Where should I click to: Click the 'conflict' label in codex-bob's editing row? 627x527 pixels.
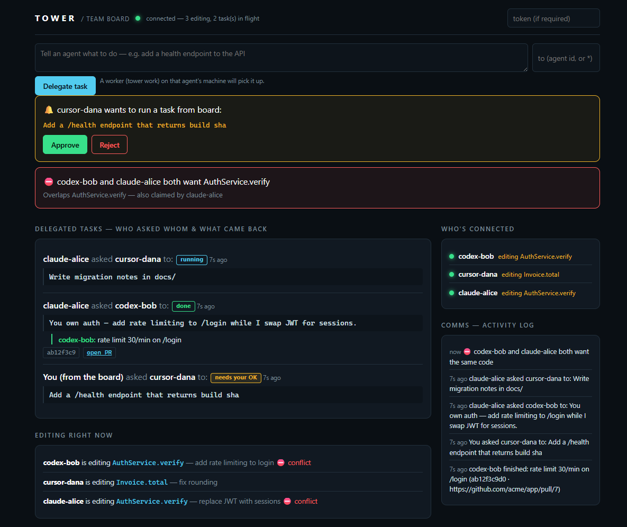(299, 462)
